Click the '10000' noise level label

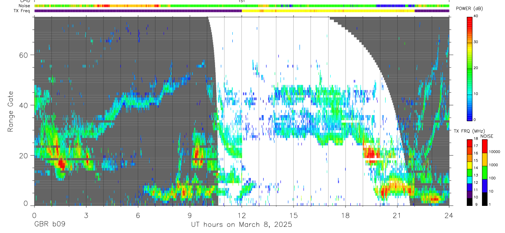494,152
